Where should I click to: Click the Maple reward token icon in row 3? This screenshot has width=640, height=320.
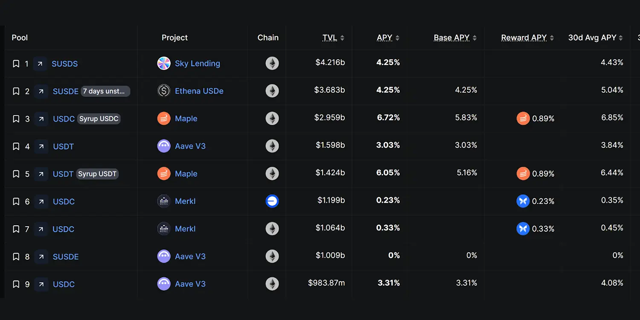[x=523, y=119]
